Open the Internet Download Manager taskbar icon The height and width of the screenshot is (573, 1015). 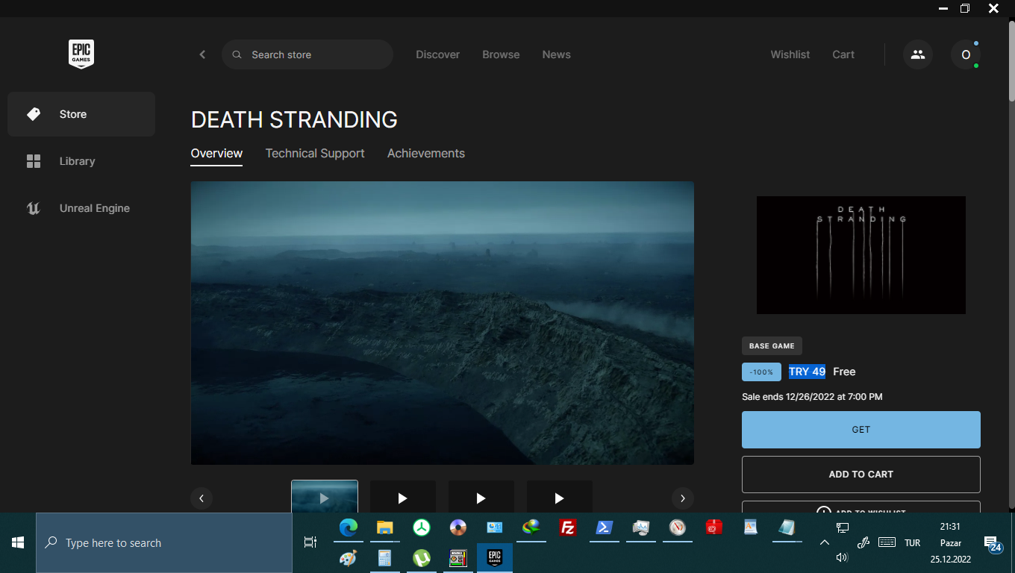531,528
